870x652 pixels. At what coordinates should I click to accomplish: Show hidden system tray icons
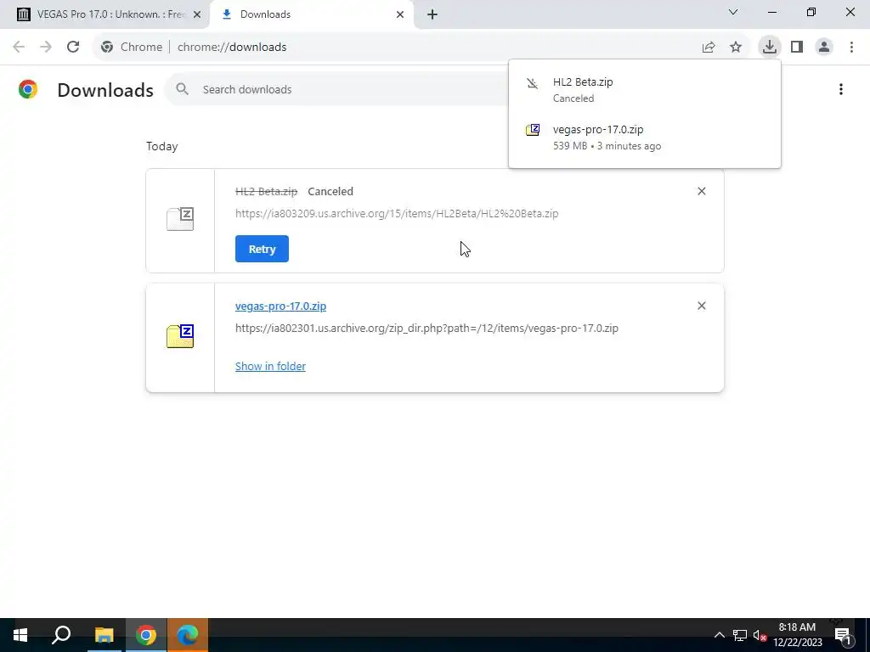(x=719, y=635)
